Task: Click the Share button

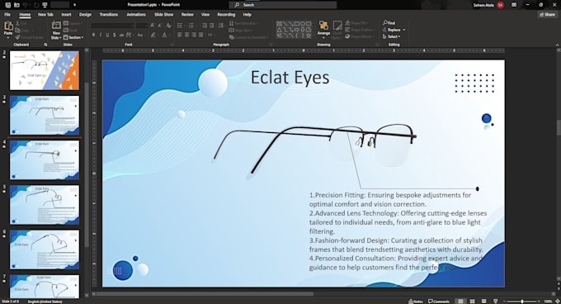Action: tap(548, 15)
